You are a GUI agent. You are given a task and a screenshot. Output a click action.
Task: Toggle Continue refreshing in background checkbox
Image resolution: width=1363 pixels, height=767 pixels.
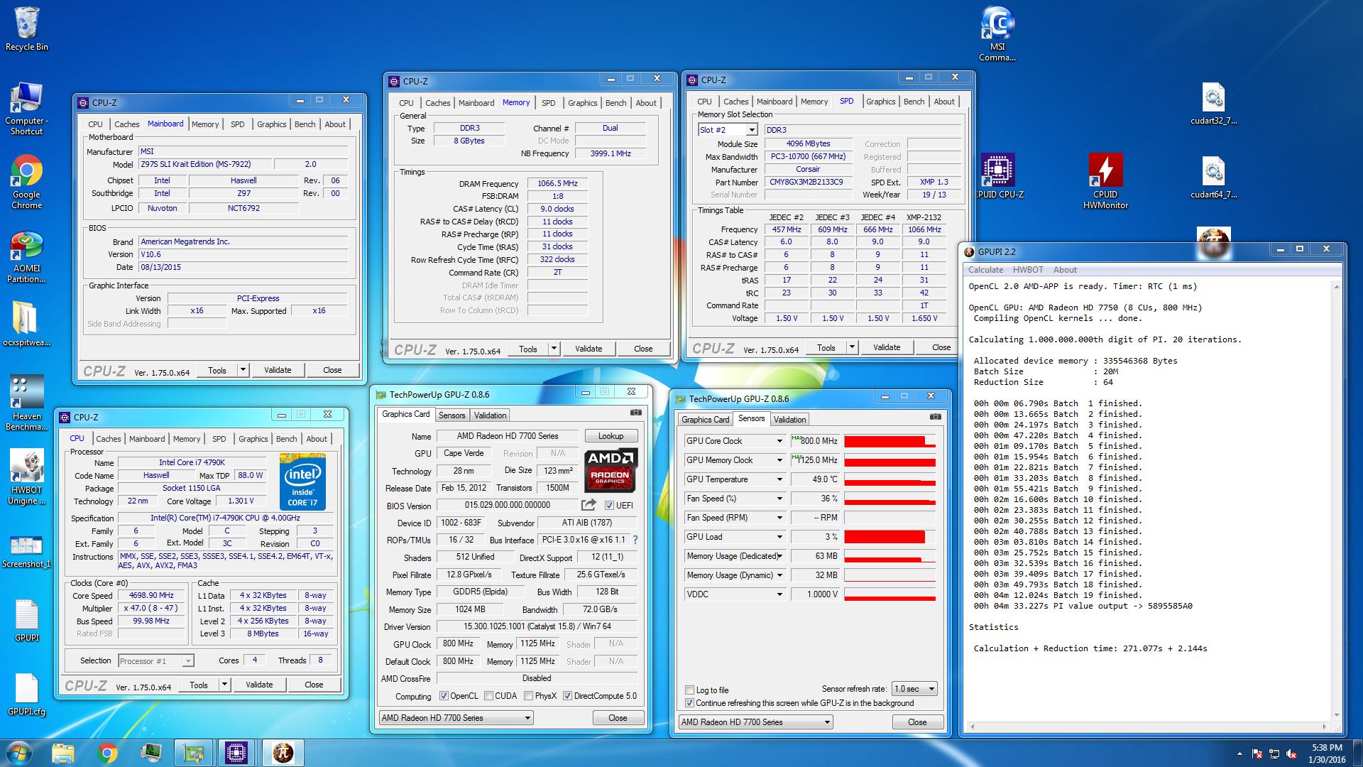[689, 703]
